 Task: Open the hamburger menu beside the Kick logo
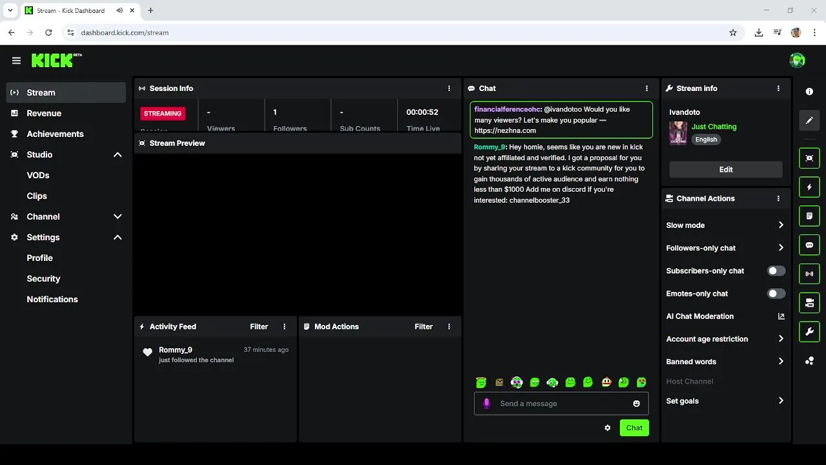pos(16,61)
